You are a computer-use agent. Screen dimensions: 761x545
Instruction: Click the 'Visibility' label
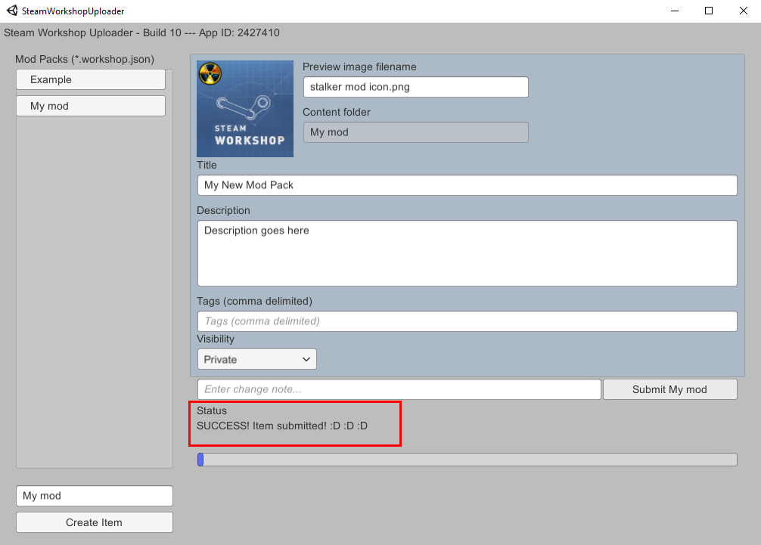(216, 339)
